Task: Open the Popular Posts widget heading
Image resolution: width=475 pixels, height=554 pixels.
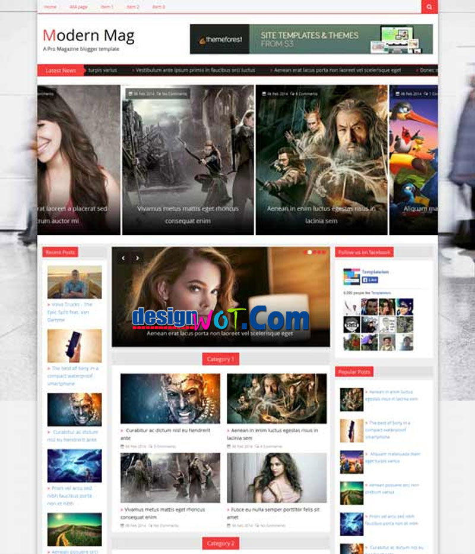Action: pyautogui.click(x=354, y=372)
